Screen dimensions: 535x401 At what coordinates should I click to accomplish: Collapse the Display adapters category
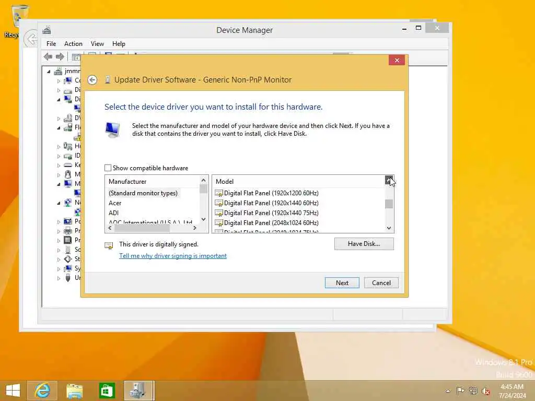pos(59,100)
